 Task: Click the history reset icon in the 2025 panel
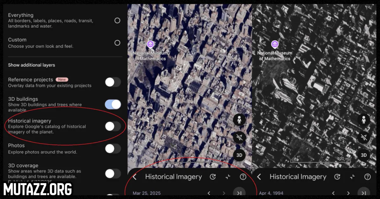pyautogui.click(x=213, y=177)
